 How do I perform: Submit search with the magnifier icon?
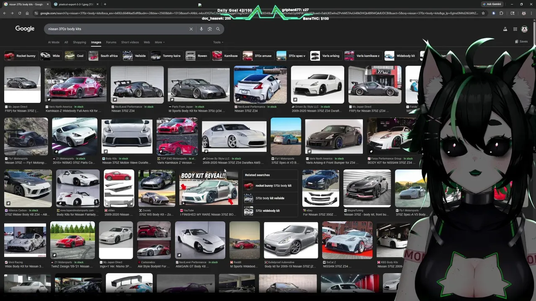(x=218, y=29)
